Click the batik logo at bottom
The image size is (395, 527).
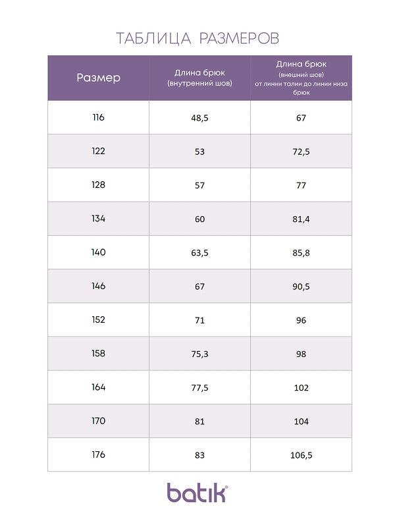(197, 493)
